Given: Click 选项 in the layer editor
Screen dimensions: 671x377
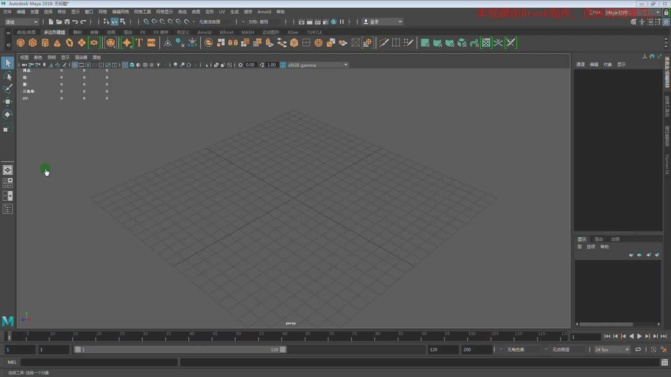Looking at the screenshot, I should coord(591,247).
